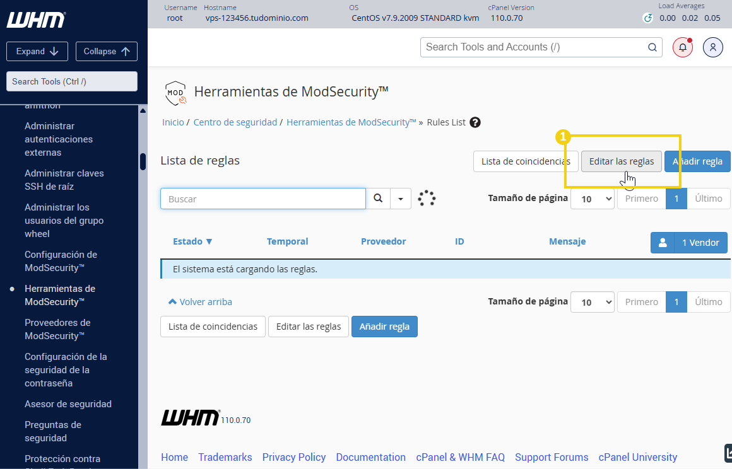Sort by the Estado column
The image size is (732, 469).
coord(192,241)
